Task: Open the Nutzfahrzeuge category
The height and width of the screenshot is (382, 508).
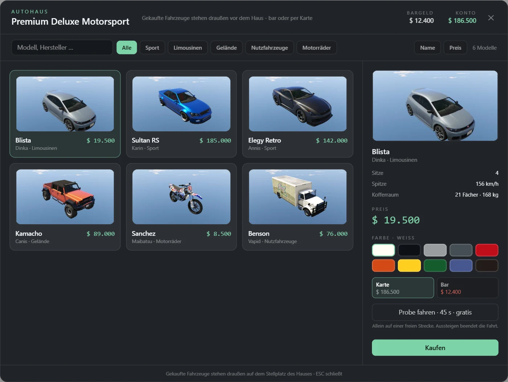Action: 270,48
